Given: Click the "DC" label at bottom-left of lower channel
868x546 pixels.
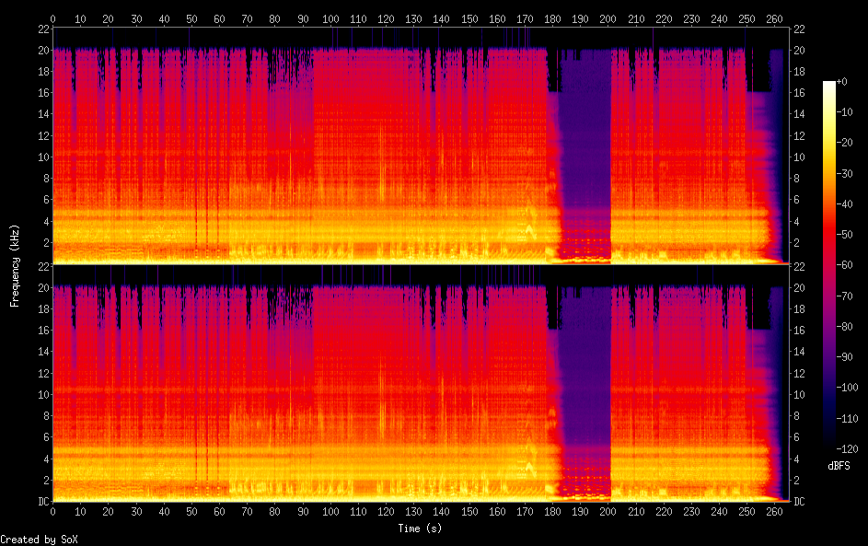Looking at the screenshot, I should click(43, 502).
